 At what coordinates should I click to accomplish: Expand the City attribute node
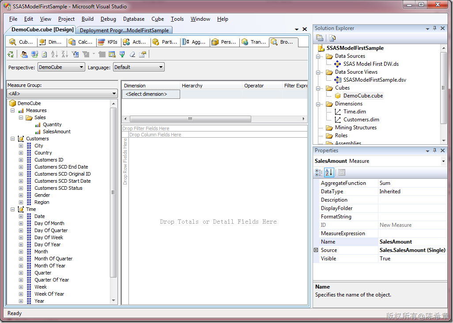(21, 146)
